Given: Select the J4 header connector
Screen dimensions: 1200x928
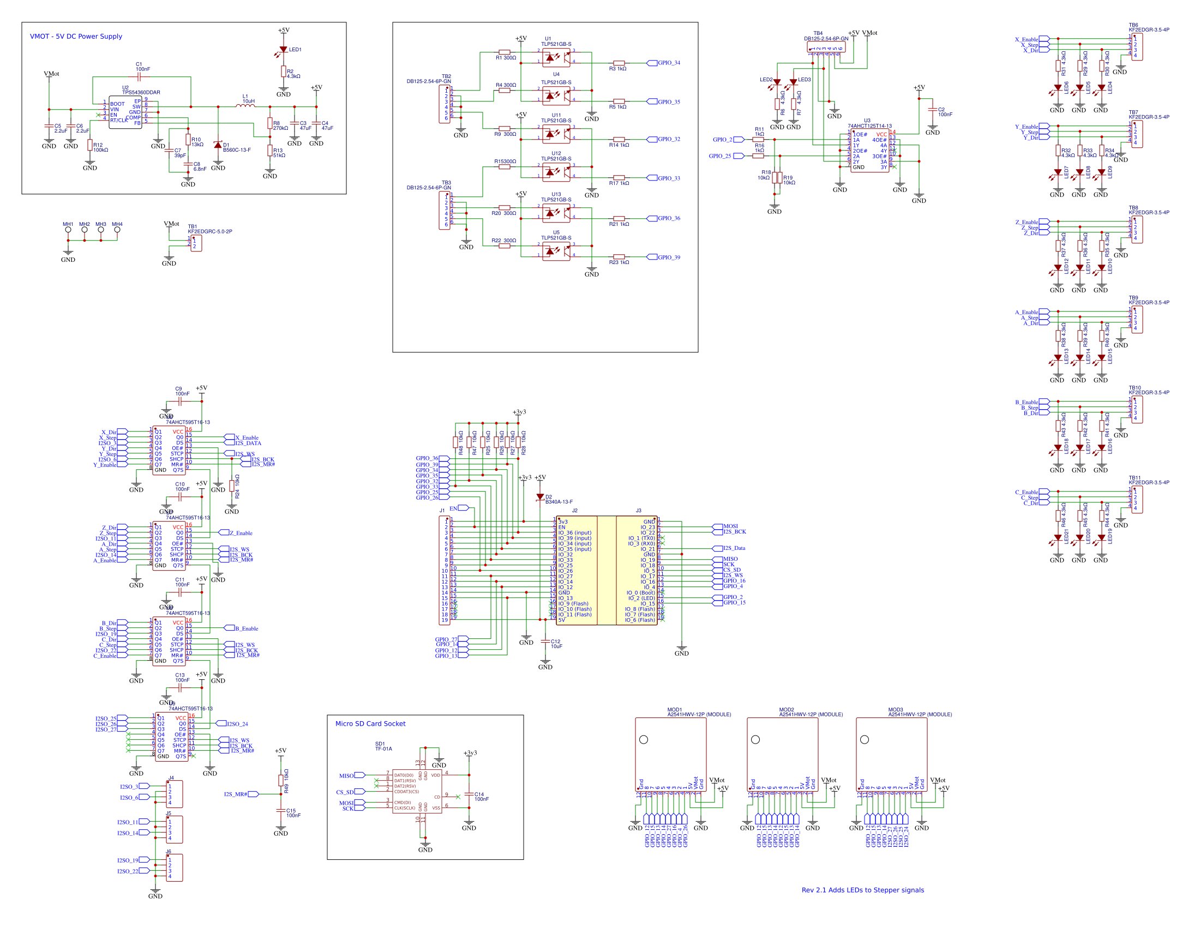Looking at the screenshot, I should (x=175, y=794).
